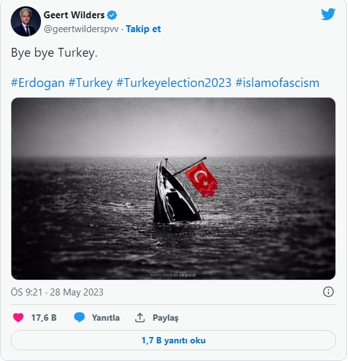Click the 1,7 B yanıtı oku button
Image resolution: width=348 pixels, height=361 pixels.
coord(173,340)
